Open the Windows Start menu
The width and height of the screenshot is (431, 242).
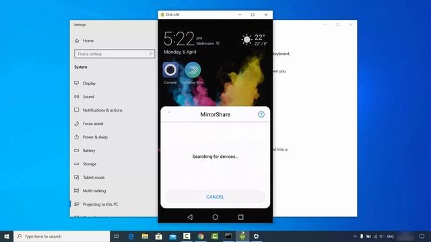[x=7, y=236]
